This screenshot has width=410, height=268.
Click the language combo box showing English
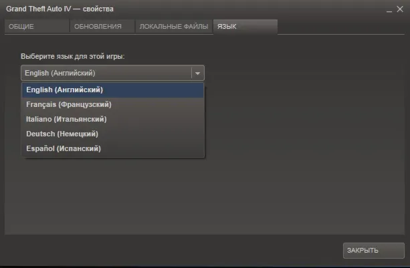112,73
